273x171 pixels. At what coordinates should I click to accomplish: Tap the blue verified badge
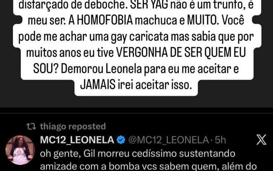(121, 140)
